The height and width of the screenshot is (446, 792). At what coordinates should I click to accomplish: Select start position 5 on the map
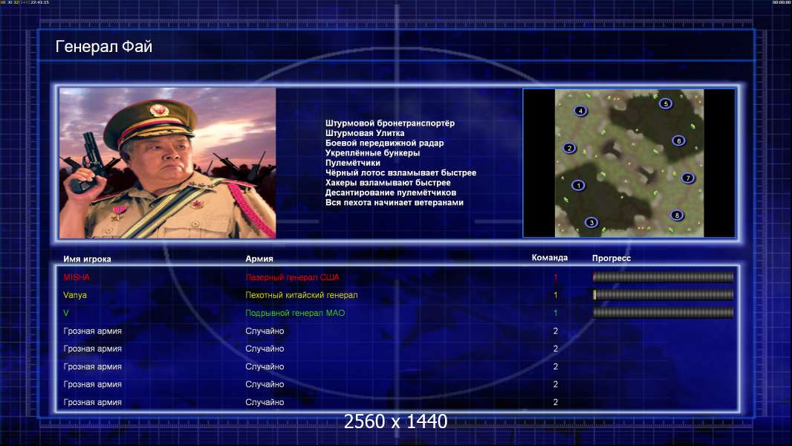666,103
